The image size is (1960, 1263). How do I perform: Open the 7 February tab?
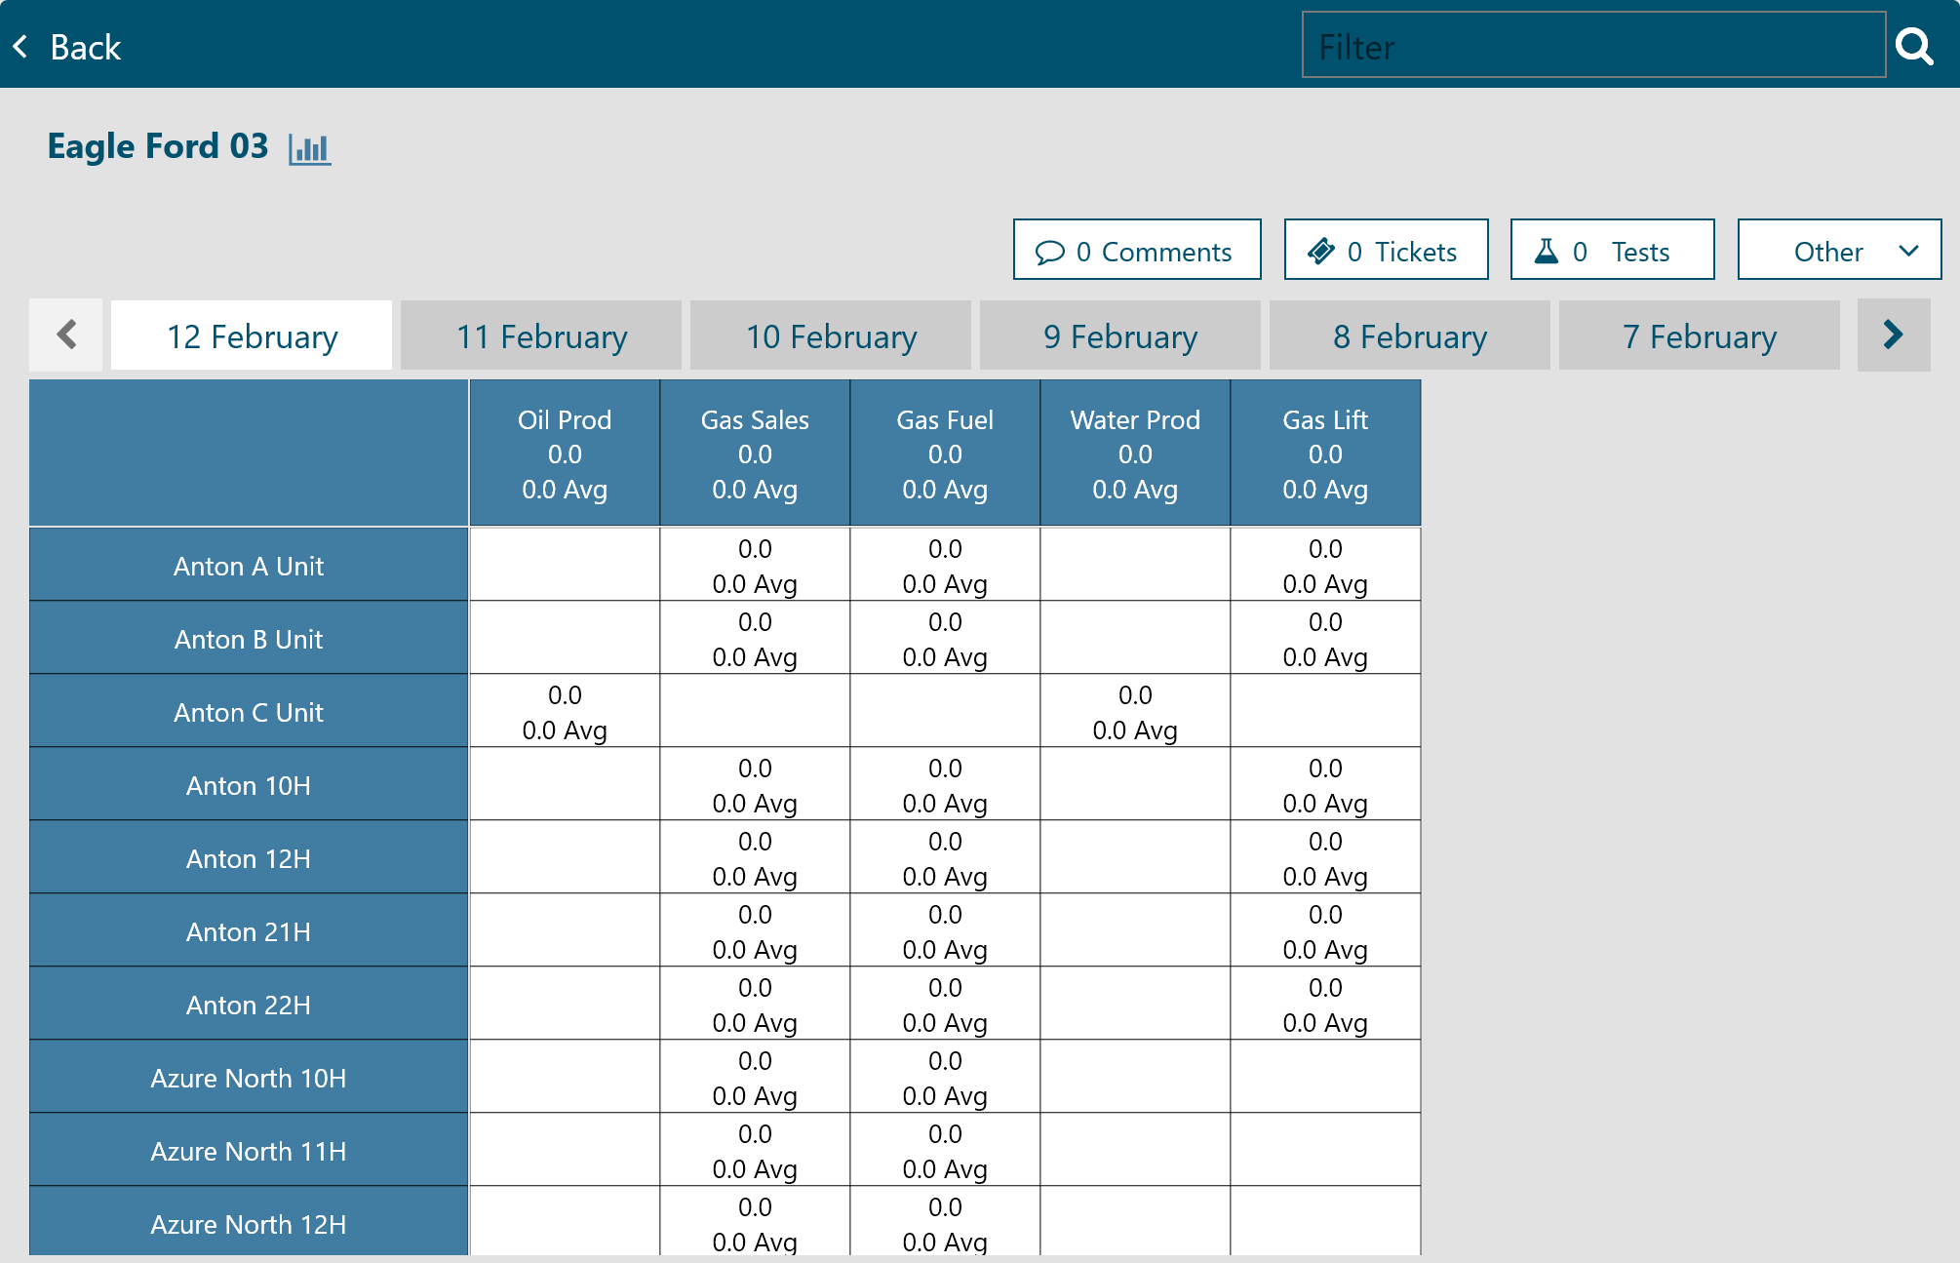pos(1699,336)
